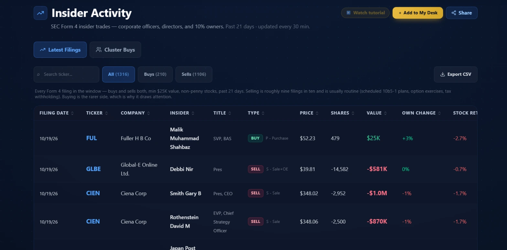Click the share icon beside Share

point(454,13)
